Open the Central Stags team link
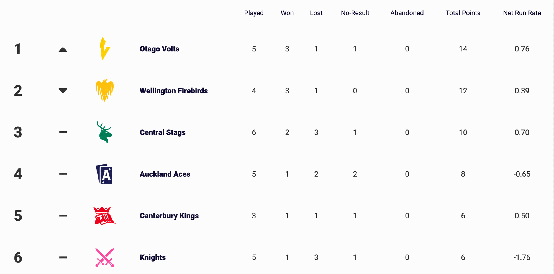The height and width of the screenshot is (274, 554). [x=163, y=132]
